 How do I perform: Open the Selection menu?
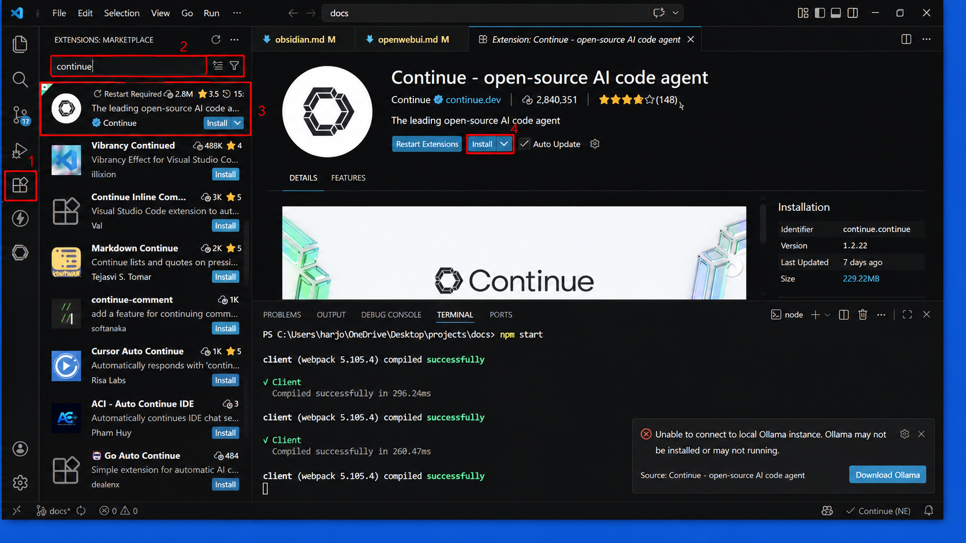121,13
